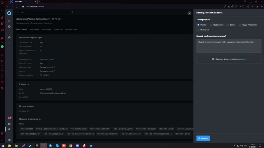Image resolution: width=264 pixels, height=148 pixels.
Task: Click the CRM search field
Action: click(x=45, y=12)
